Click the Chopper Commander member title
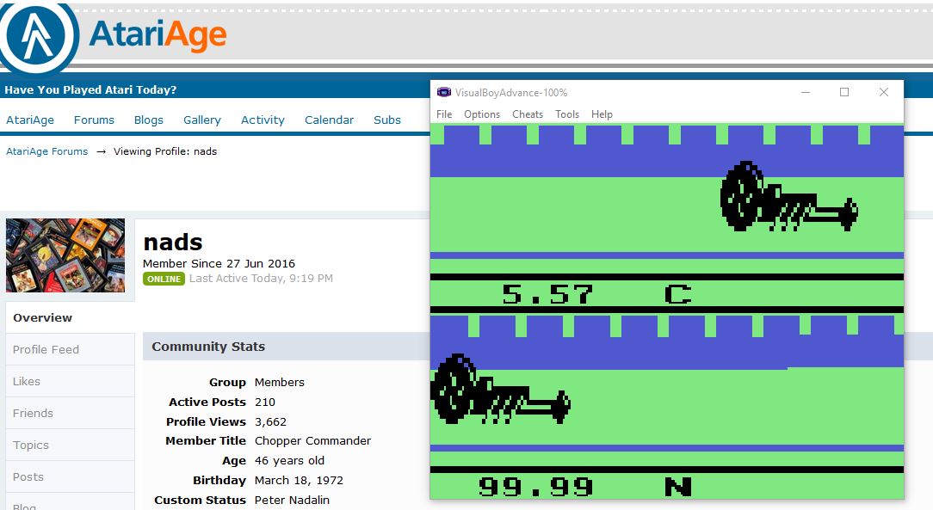The height and width of the screenshot is (510, 933). [313, 440]
